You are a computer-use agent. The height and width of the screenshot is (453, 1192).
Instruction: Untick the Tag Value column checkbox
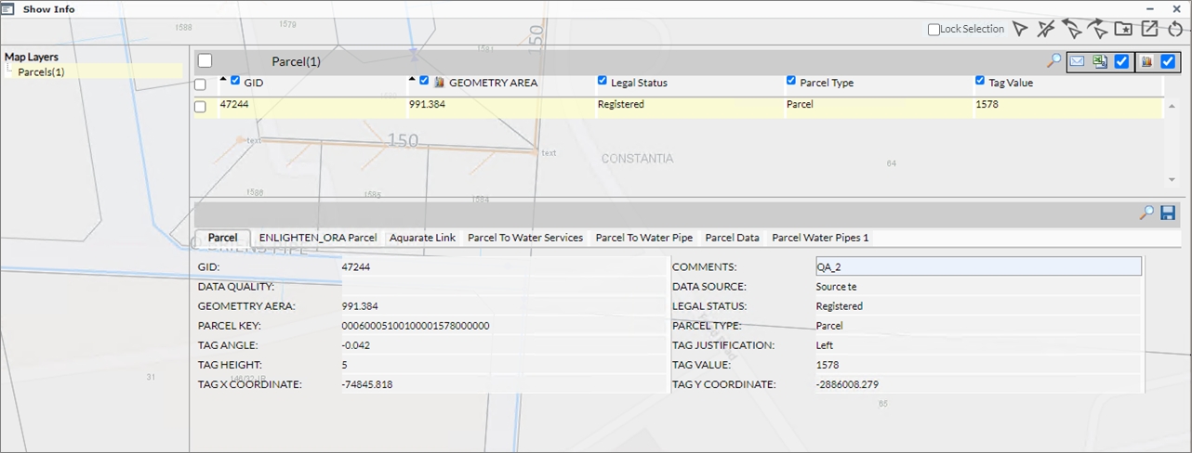pos(981,82)
